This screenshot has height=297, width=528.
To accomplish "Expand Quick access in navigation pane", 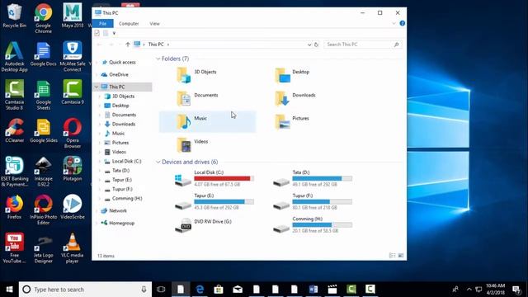I will pyautogui.click(x=97, y=63).
